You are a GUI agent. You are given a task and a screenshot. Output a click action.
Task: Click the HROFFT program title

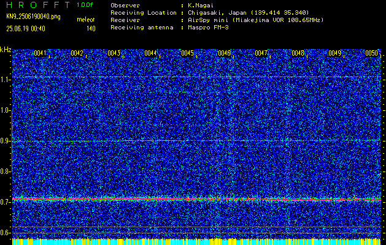(x=38, y=5)
